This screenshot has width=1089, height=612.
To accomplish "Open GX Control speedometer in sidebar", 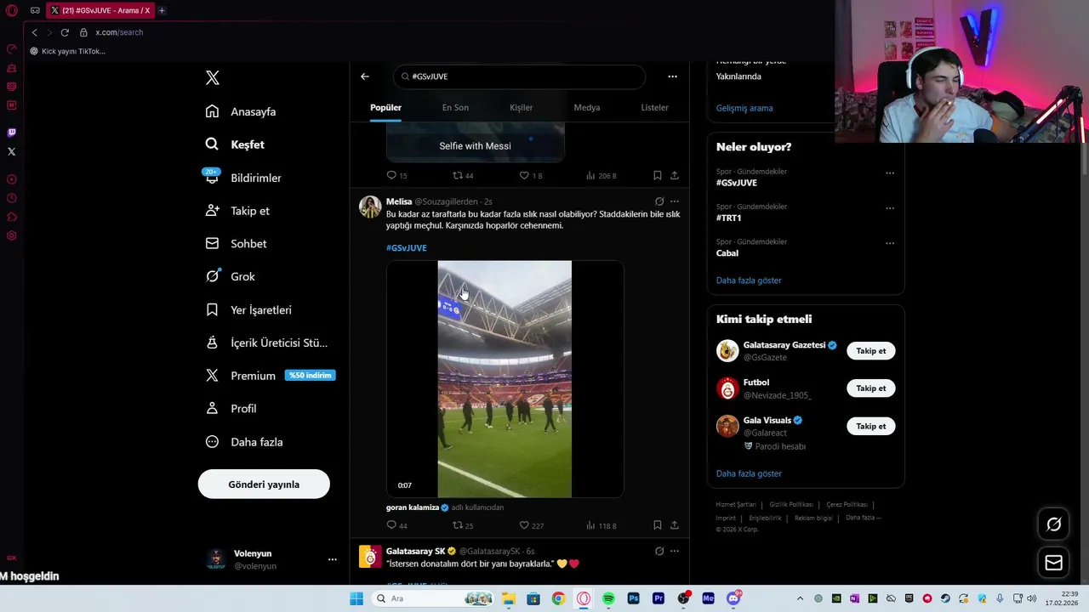I will (x=12, y=48).
